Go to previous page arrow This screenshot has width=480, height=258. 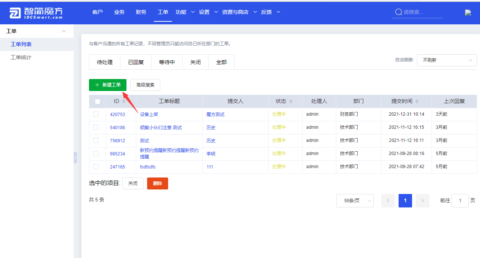tap(388, 201)
